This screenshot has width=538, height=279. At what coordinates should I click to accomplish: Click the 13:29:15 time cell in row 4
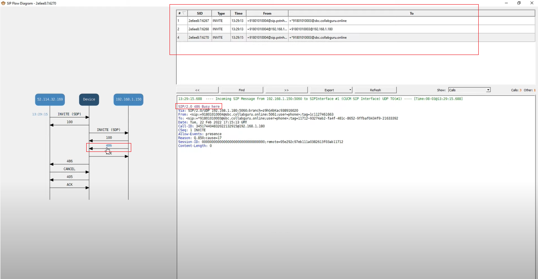click(238, 37)
